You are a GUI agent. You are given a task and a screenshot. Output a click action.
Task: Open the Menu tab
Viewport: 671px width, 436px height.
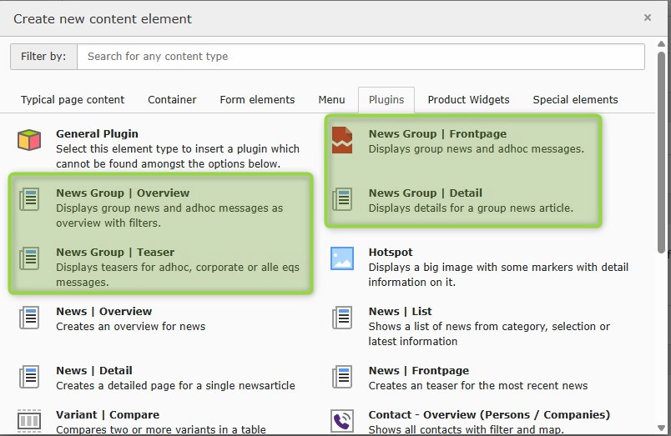coord(331,100)
